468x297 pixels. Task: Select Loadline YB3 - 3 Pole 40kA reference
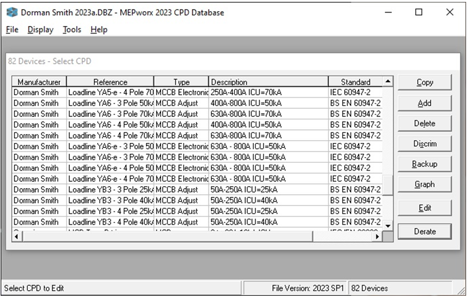coord(110,200)
